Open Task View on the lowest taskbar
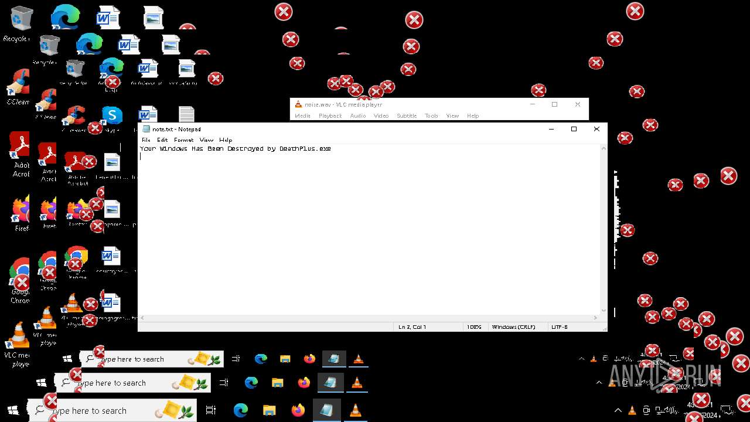 pyautogui.click(x=211, y=410)
